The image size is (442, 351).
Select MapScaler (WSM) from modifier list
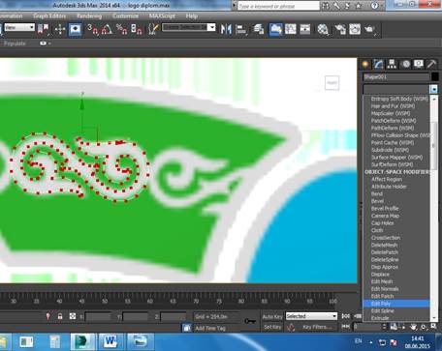pyautogui.click(x=391, y=113)
